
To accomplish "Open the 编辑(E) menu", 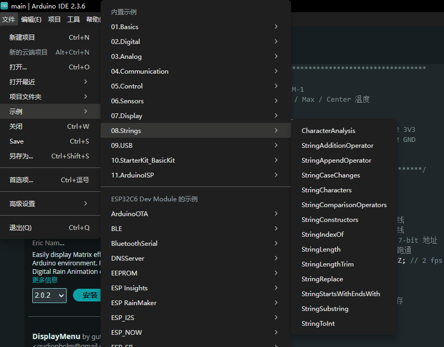I will point(31,20).
